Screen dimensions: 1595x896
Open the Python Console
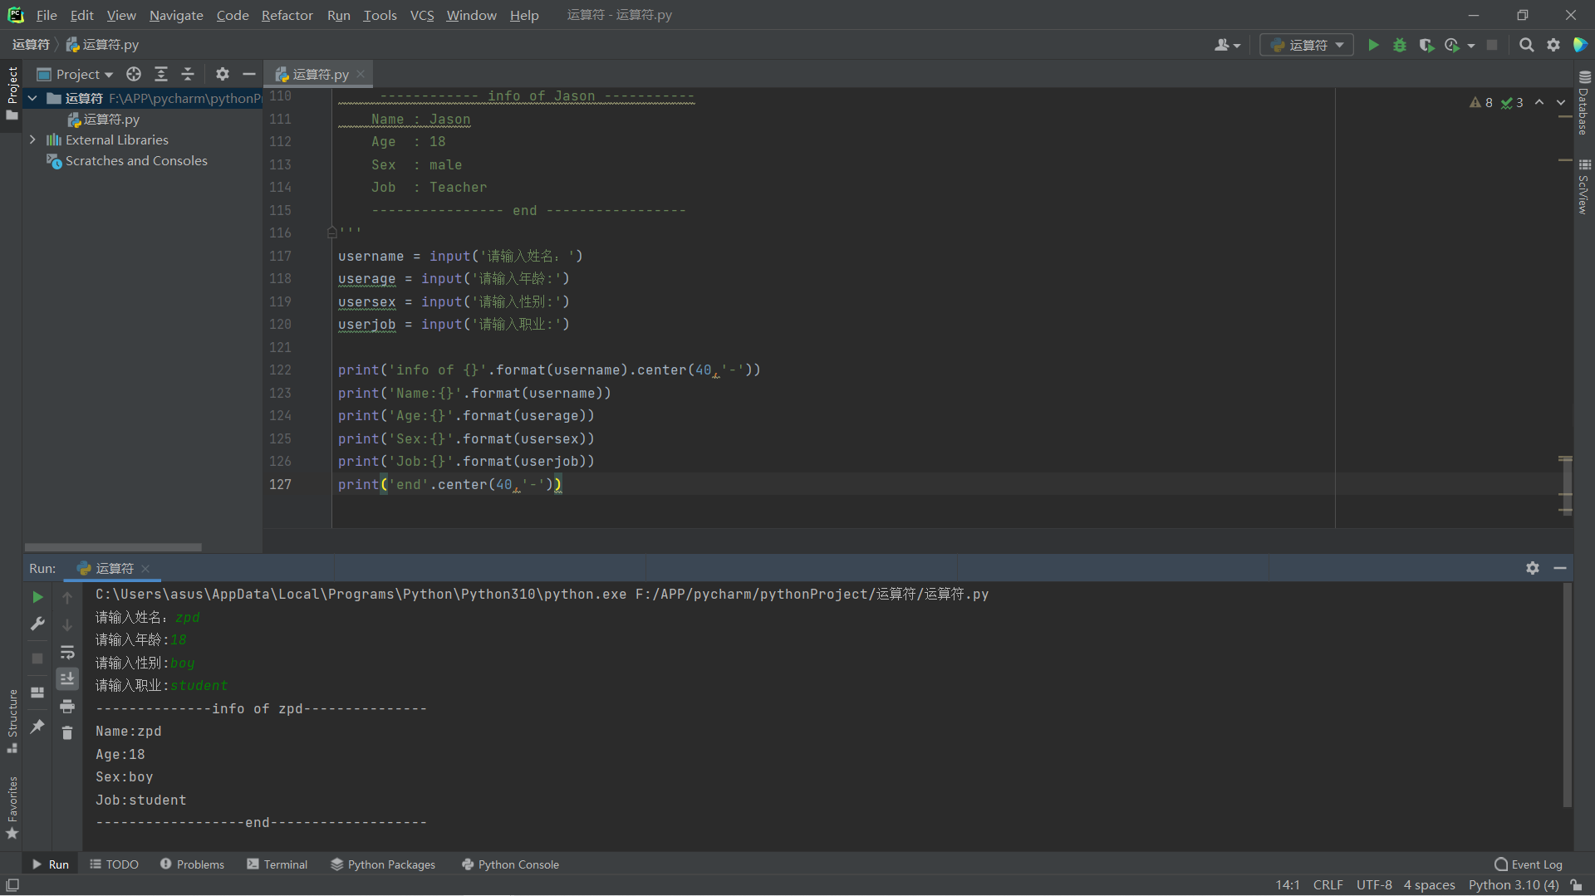pos(510,864)
